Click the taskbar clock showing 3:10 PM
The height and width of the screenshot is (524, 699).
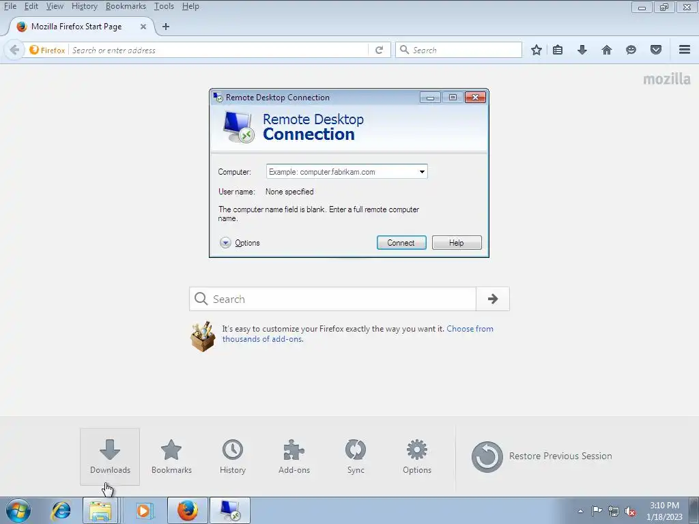click(x=665, y=511)
